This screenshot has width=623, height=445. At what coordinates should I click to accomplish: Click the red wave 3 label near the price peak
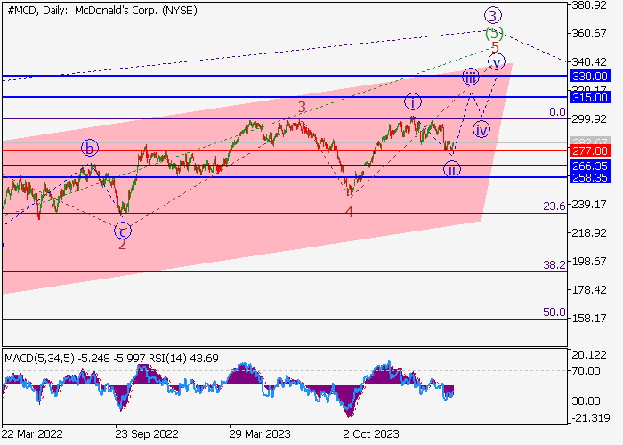303,108
